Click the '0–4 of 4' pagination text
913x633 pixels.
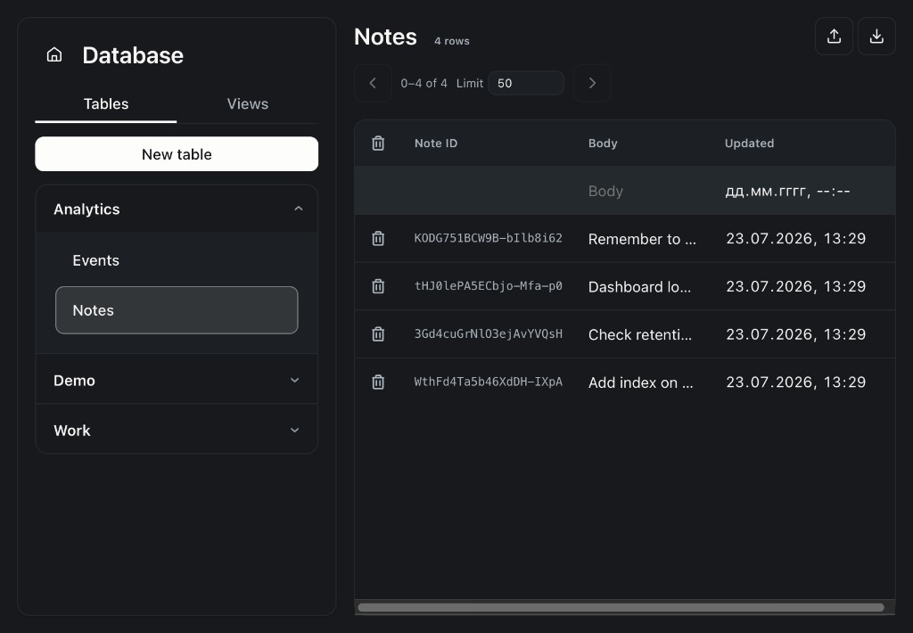[x=424, y=83]
